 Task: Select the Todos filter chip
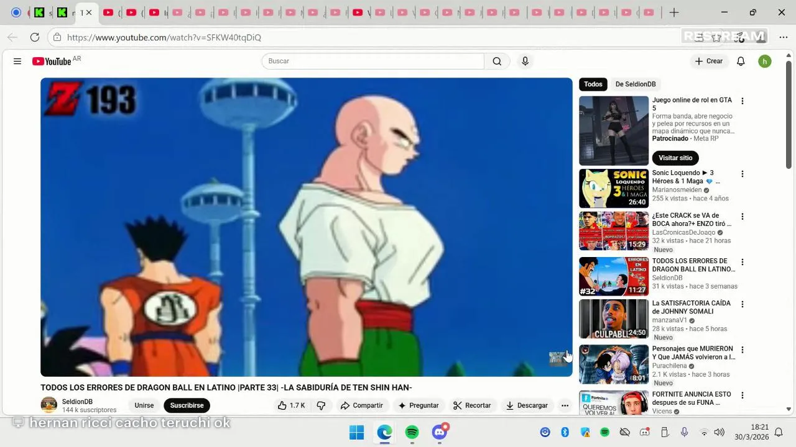coord(593,84)
